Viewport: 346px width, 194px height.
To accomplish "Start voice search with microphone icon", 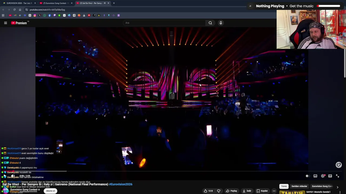I will 221,23.
